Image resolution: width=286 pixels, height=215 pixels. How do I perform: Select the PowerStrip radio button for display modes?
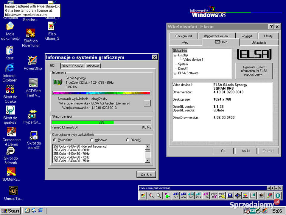click(x=55, y=140)
